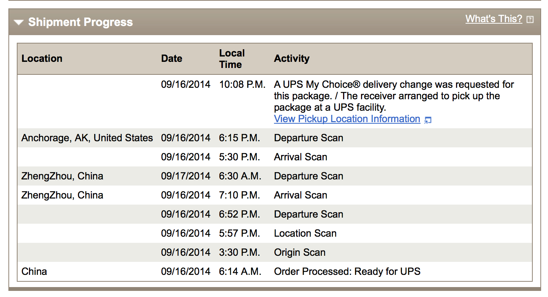
Task: Select the Anchorage, AK, United States location
Action: click(x=87, y=138)
